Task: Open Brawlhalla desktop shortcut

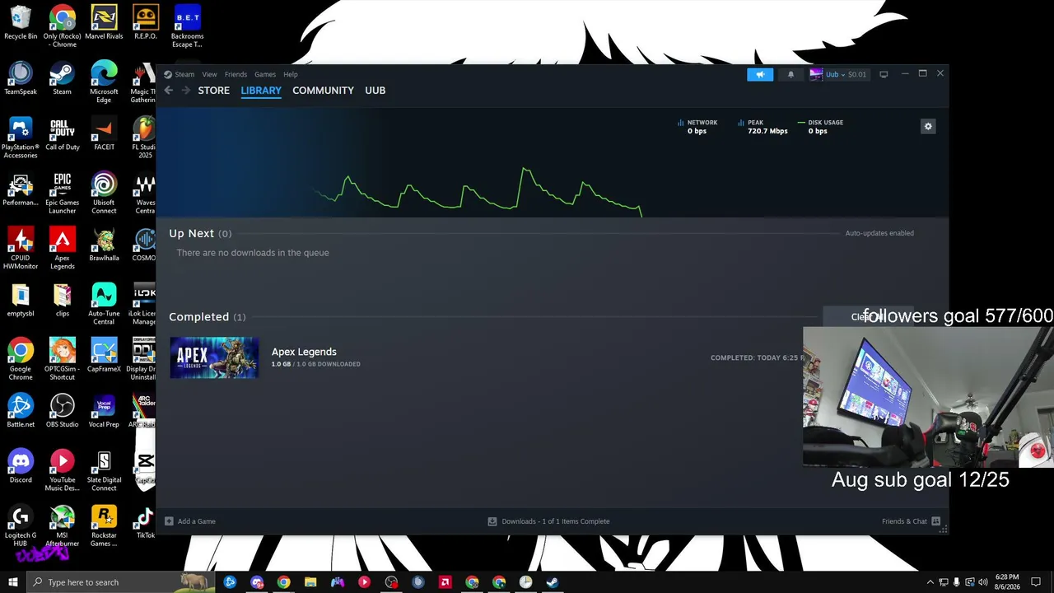Action: (104, 245)
